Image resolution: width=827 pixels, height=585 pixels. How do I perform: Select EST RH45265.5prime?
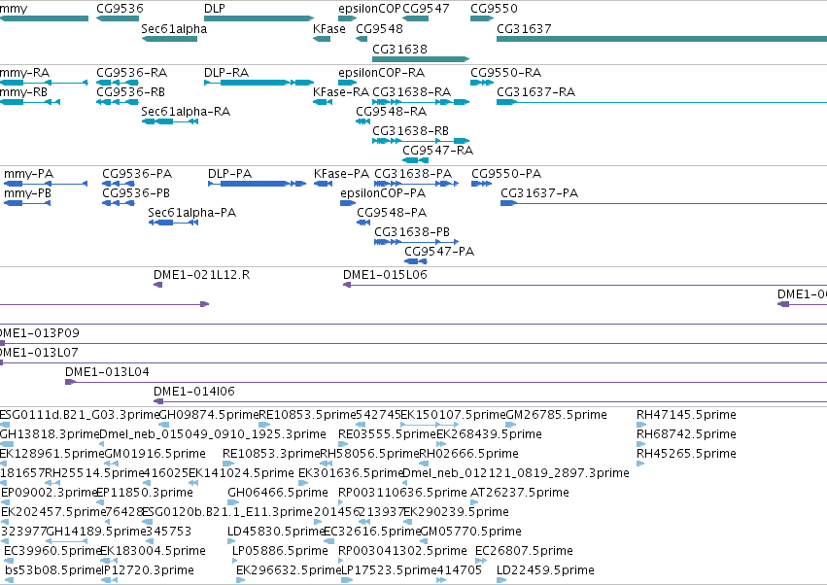point(640,464)
